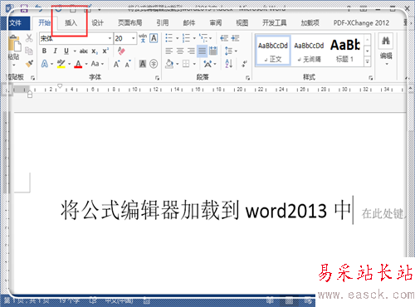This screenshot has width=415, height=307.
Task: Click the Bullets list icon
Action: 169,38
